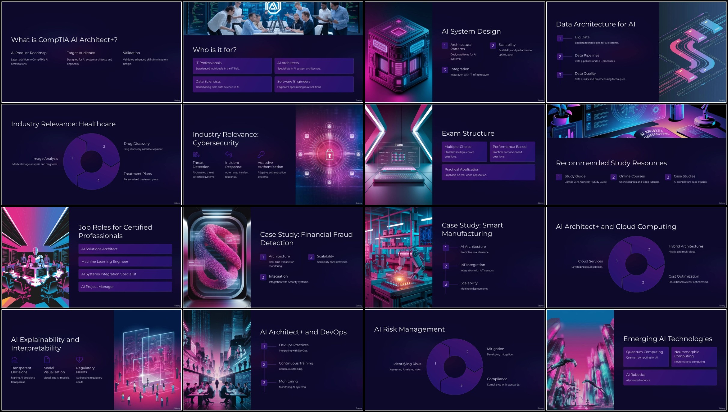Image resolution: width=728 pixels, height=412 pixels.
Task: Click the robot boardroom image on Job Roles slide
Action: [35, 257]
